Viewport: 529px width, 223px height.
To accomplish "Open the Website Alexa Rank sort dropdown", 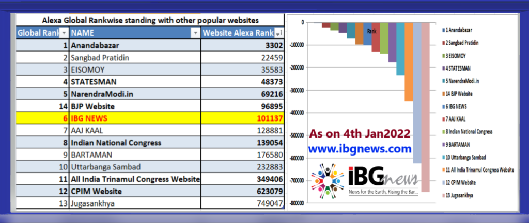I will (278, 33).
